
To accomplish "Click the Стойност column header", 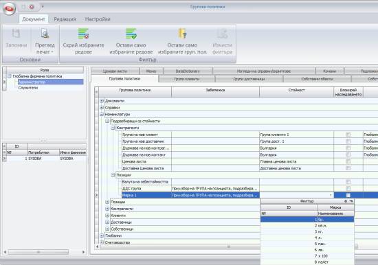I will point(296,91).
